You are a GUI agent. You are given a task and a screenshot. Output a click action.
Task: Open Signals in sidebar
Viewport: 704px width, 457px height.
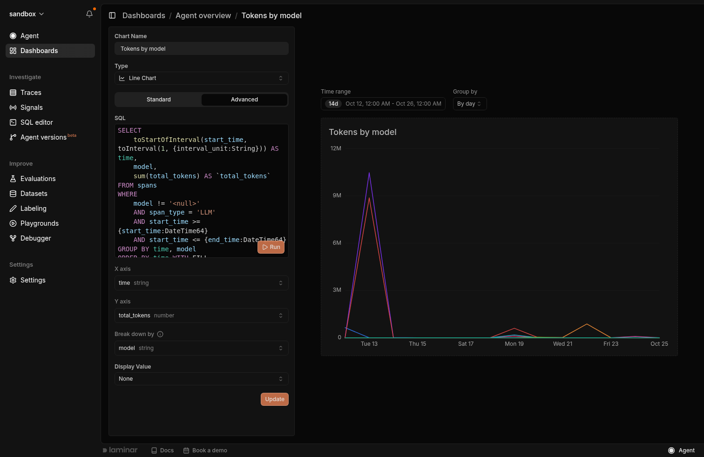click(x=50, y=108)
